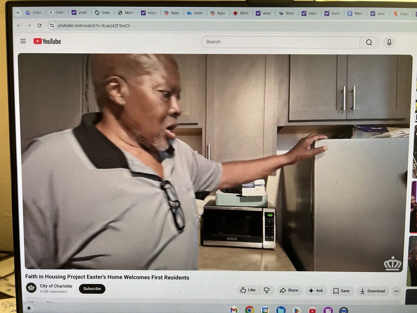Go back in browser history
417x313 pixels.
(x=19, y=26)
